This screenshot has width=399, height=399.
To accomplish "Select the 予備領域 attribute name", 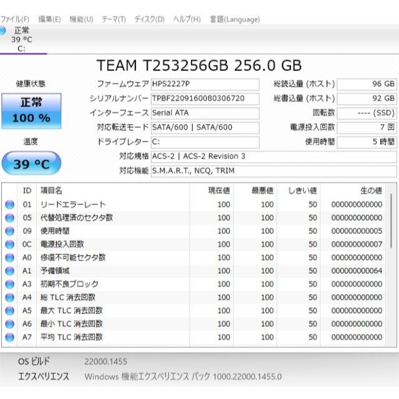I will coord(55,271).
